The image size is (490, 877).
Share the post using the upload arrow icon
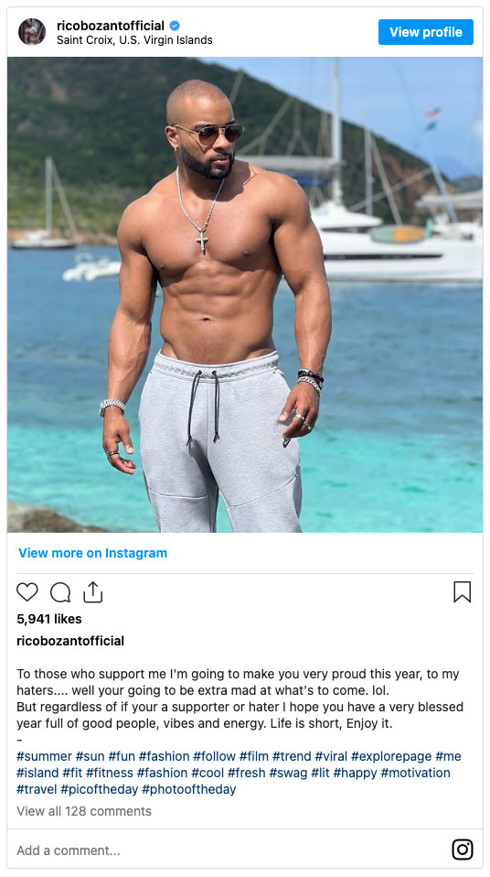(x=92, y=591)
